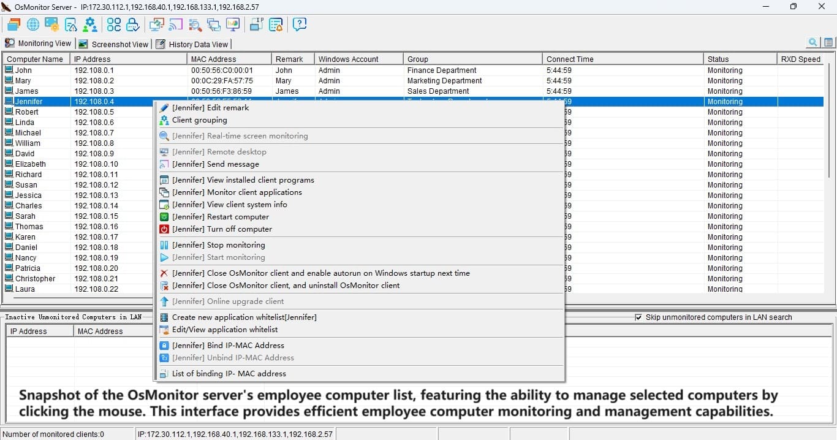837x440 pixels.
Task: Select [Jennifer] Restart computer
Action: [359, 217]
